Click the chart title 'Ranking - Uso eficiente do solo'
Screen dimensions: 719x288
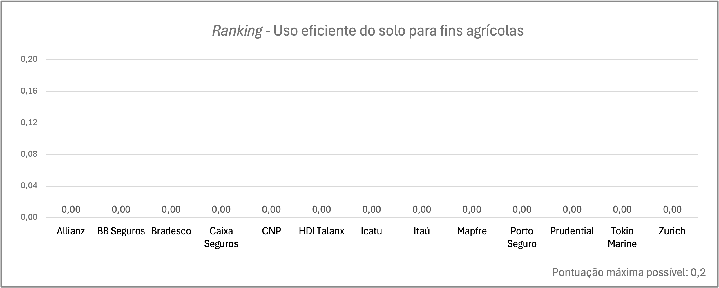pos(368,31)
